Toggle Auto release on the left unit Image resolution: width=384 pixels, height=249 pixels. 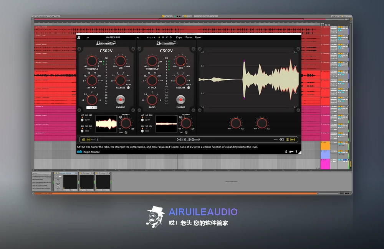128,87
